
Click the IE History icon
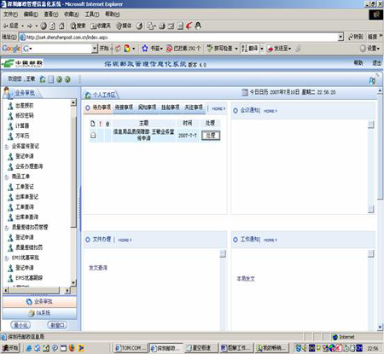[x=139, y=26]
